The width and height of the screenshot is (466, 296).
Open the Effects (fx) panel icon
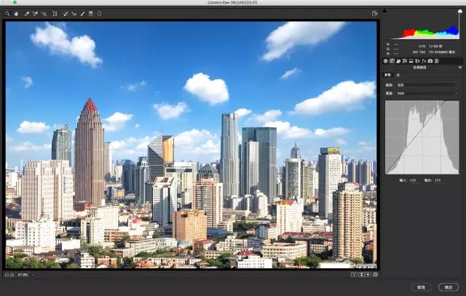point(424,61)
